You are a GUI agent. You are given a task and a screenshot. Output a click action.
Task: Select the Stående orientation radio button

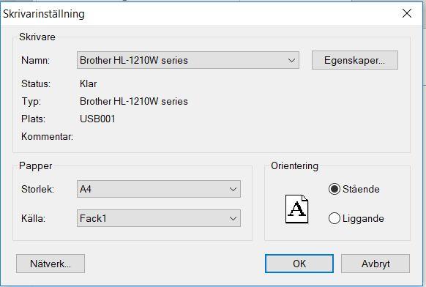click(335, 189)
